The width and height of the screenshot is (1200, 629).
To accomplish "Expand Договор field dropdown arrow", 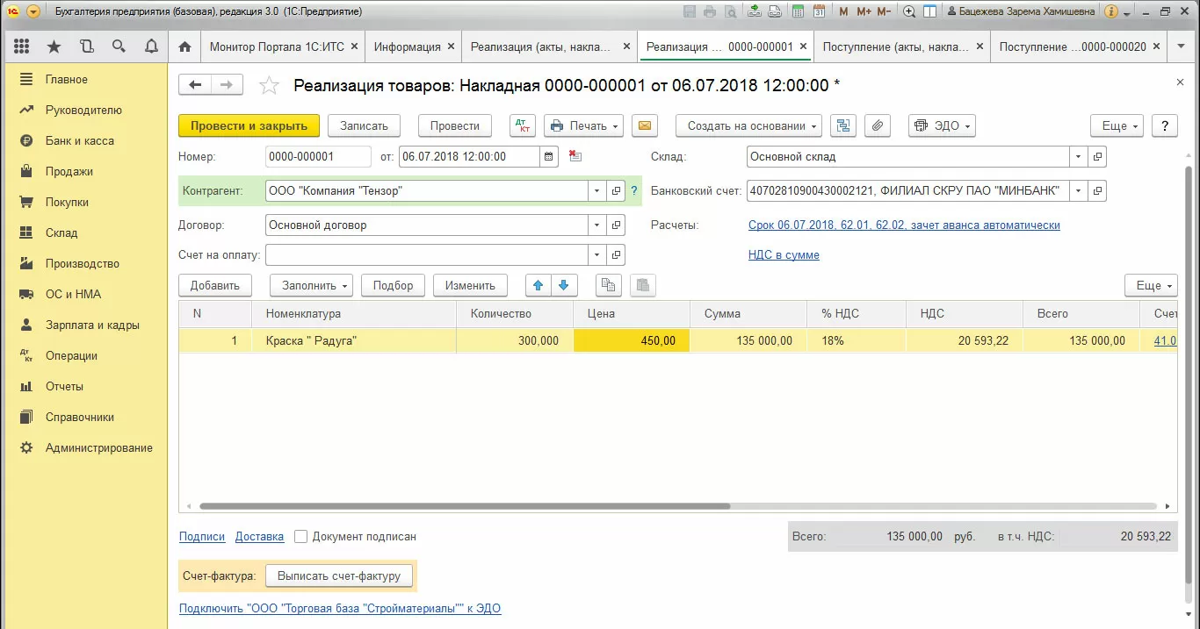I will pos(596,225).
